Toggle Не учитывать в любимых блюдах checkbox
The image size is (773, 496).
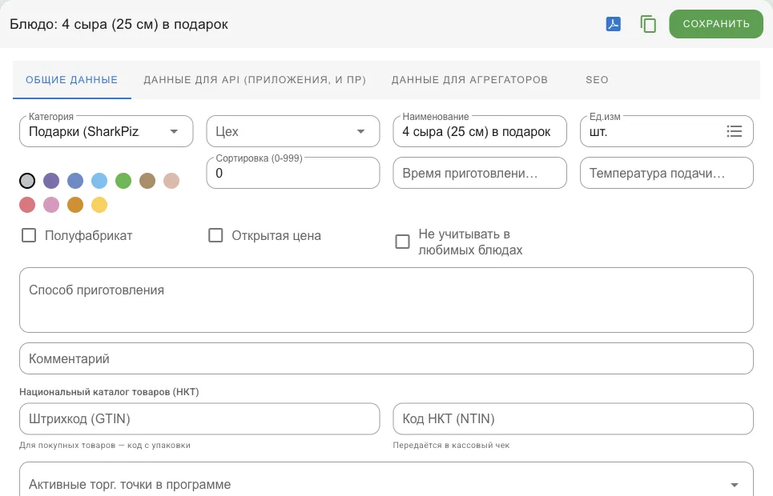403,242
